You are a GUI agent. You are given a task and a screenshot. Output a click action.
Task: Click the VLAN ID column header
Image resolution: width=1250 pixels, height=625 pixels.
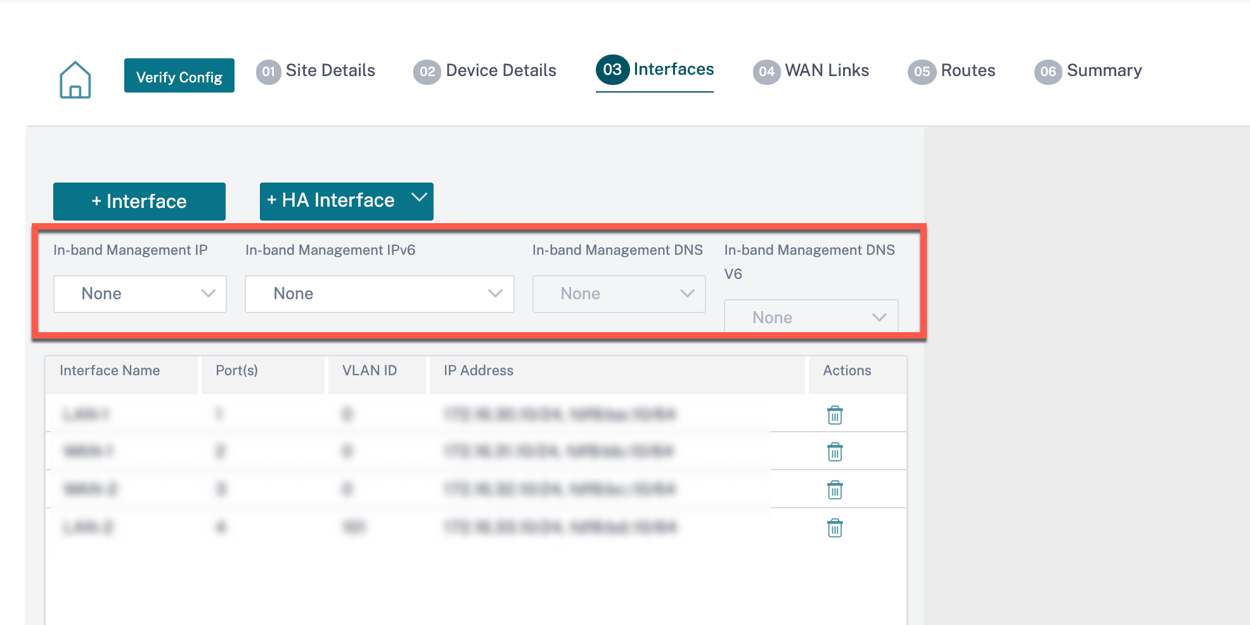377,375
